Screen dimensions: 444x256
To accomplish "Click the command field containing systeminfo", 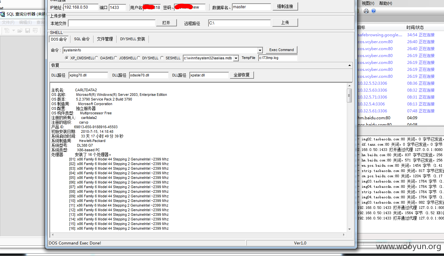I will [160, 50].
